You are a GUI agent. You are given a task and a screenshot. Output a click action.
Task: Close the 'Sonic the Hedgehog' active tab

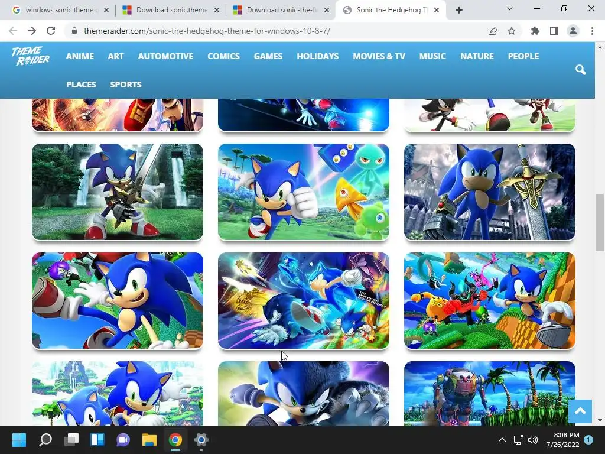point(437,10)
